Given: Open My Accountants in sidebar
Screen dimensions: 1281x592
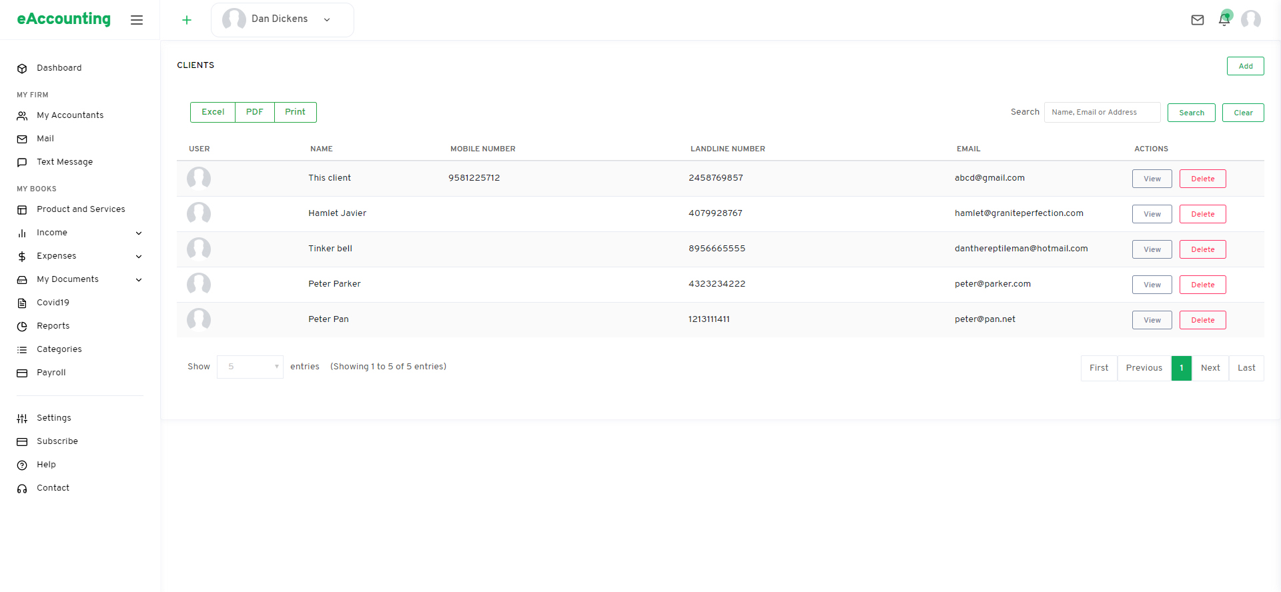Looking at the screenshot, I should [x=70, y=115].
